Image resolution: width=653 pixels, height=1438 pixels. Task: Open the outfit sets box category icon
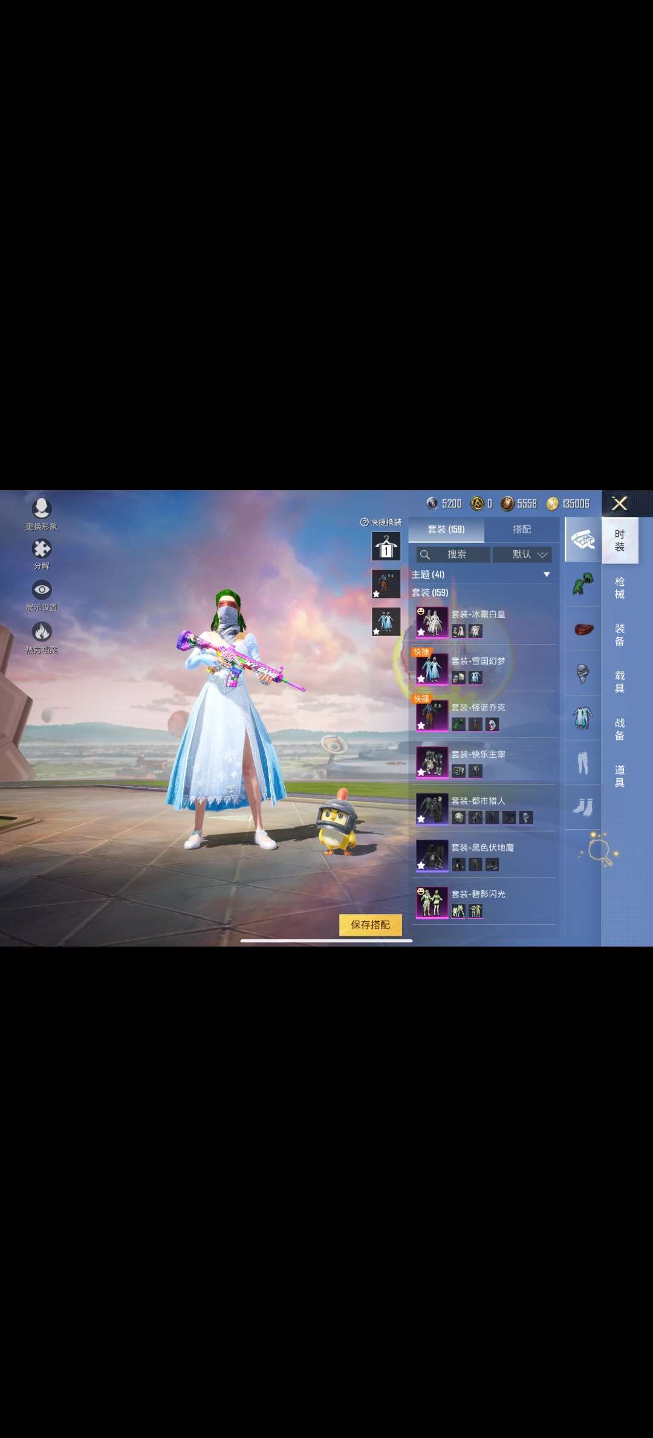coord(583,539)
